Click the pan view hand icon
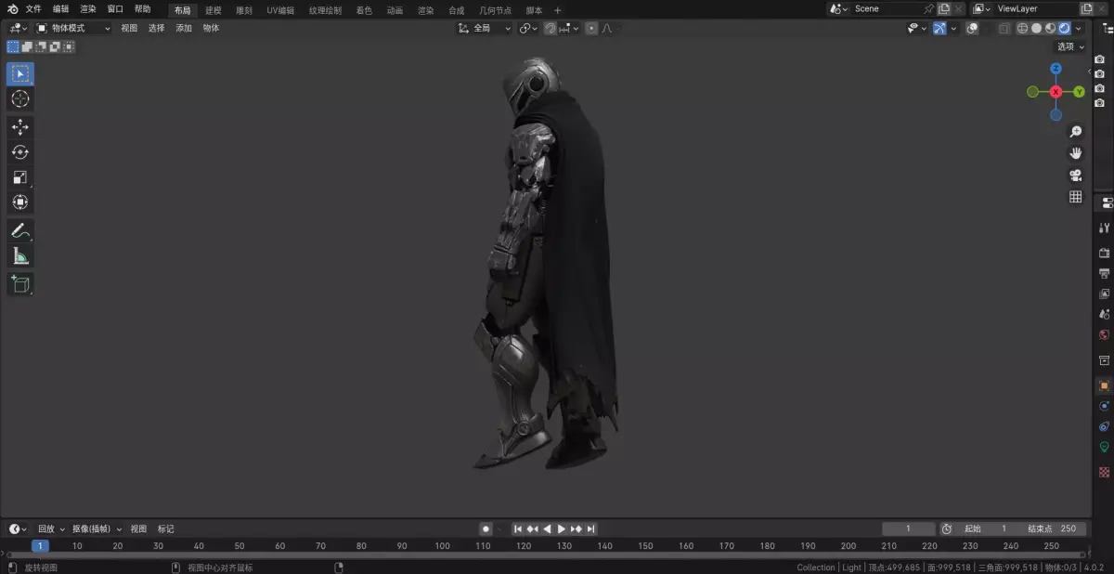 pos(1076,153)
